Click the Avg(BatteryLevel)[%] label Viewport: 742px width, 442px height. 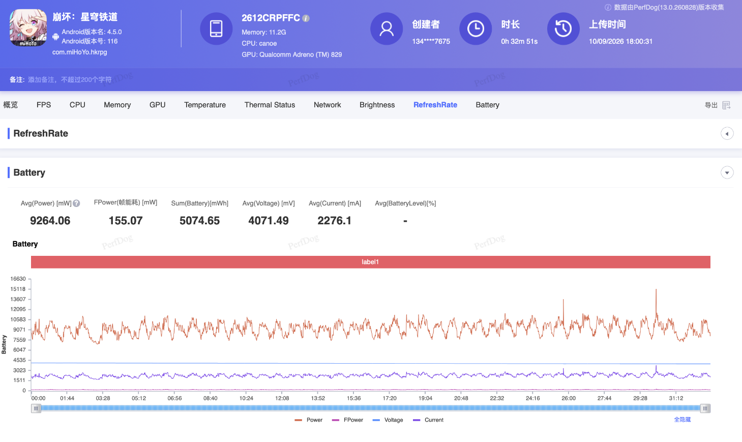[x=406, y=203]
